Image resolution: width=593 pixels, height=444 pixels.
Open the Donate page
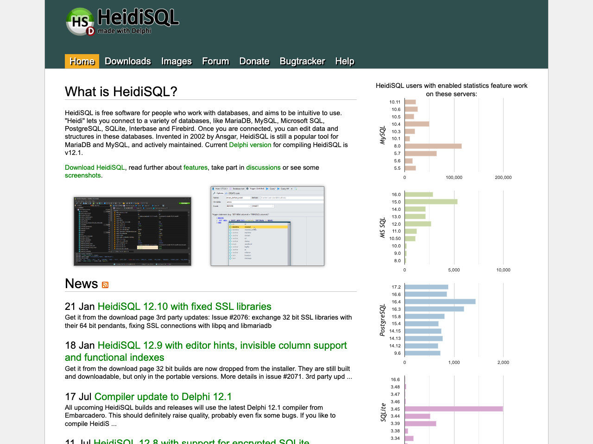tap(254, 61)
